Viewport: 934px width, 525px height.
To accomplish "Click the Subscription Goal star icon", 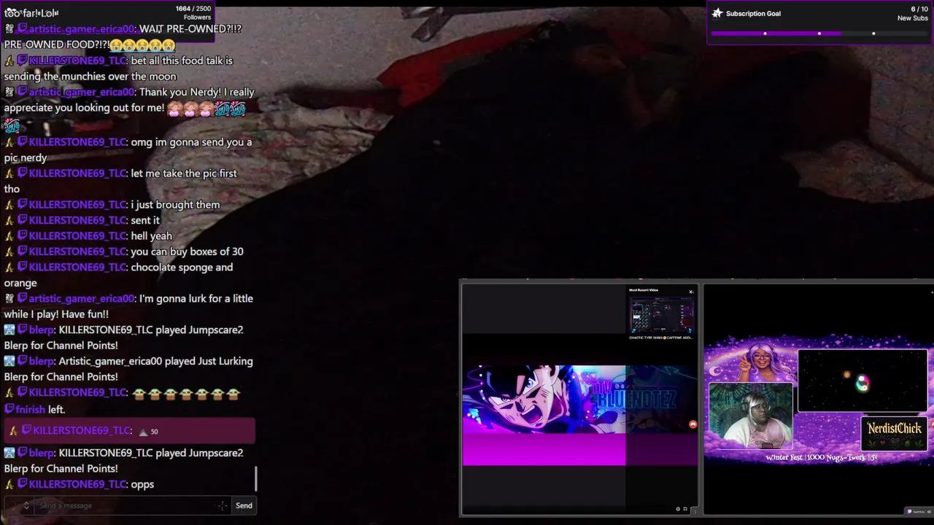I will pyautogui.click(x=717, y=13).
